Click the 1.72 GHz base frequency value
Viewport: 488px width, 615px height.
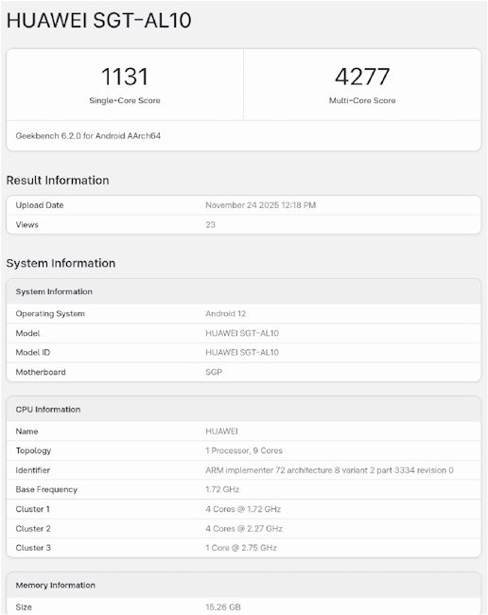click(x=222, y=489)
